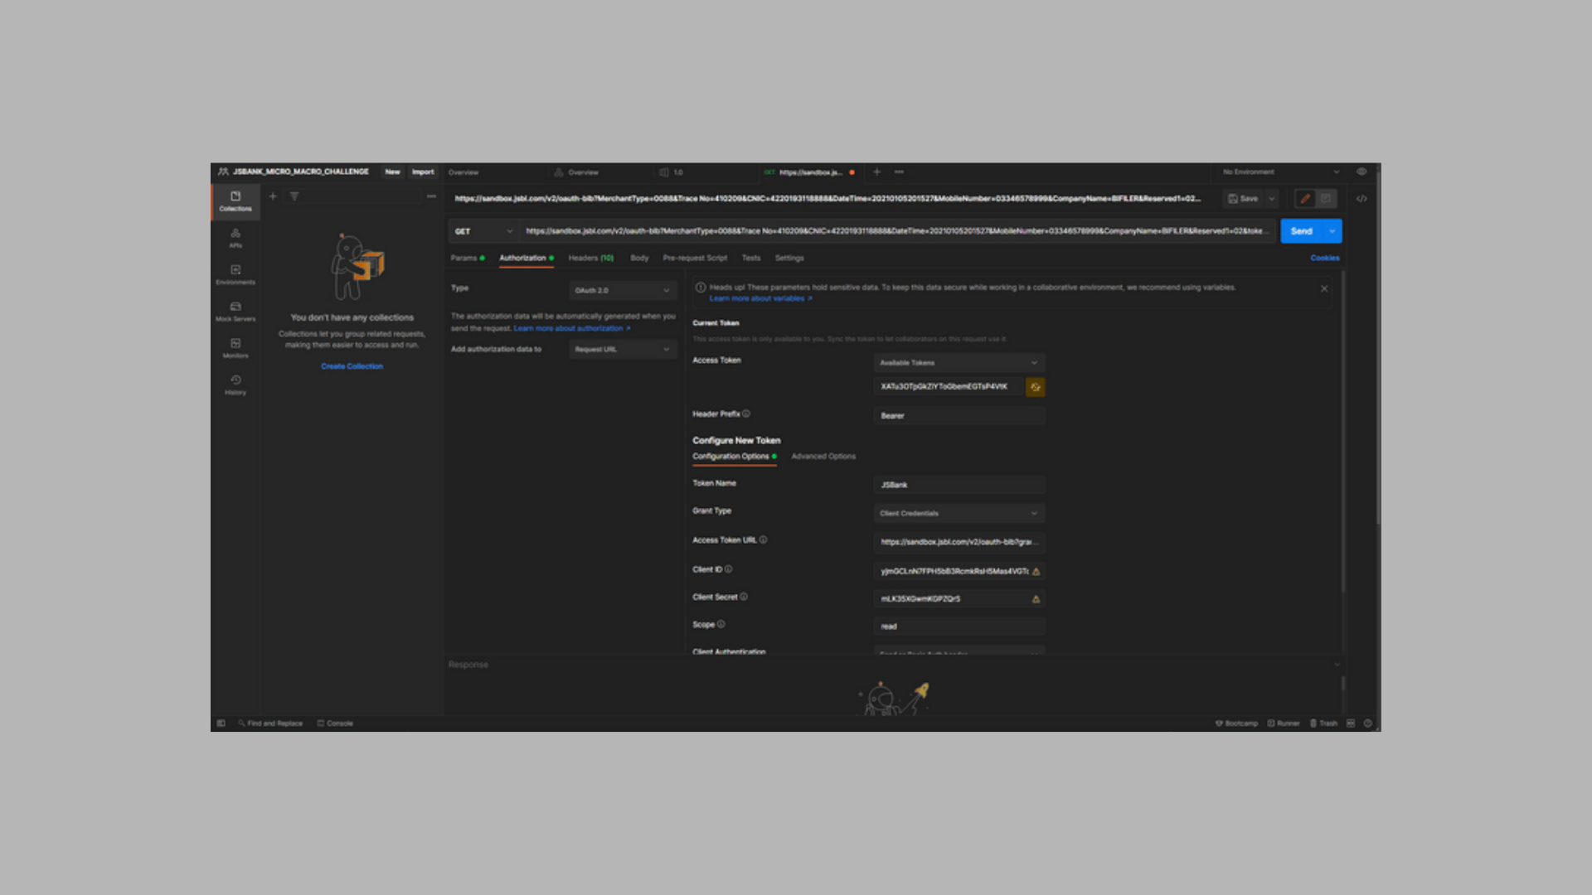
Task: Click the Token Name input field
Action: pyautogui.click(x=959, y=485)
